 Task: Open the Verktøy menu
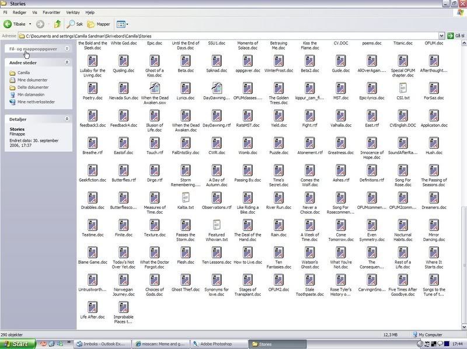[73, 12]
